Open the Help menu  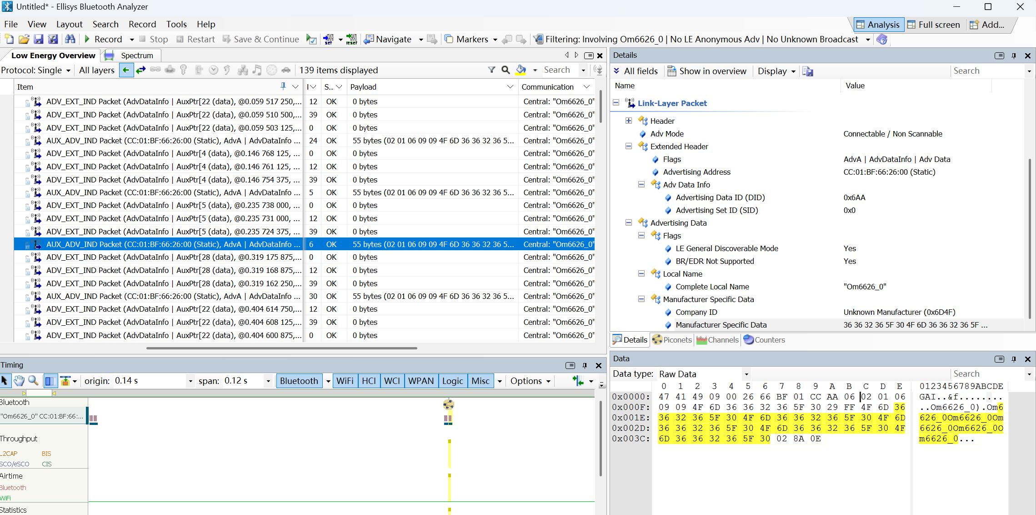[x=206, y=24]
